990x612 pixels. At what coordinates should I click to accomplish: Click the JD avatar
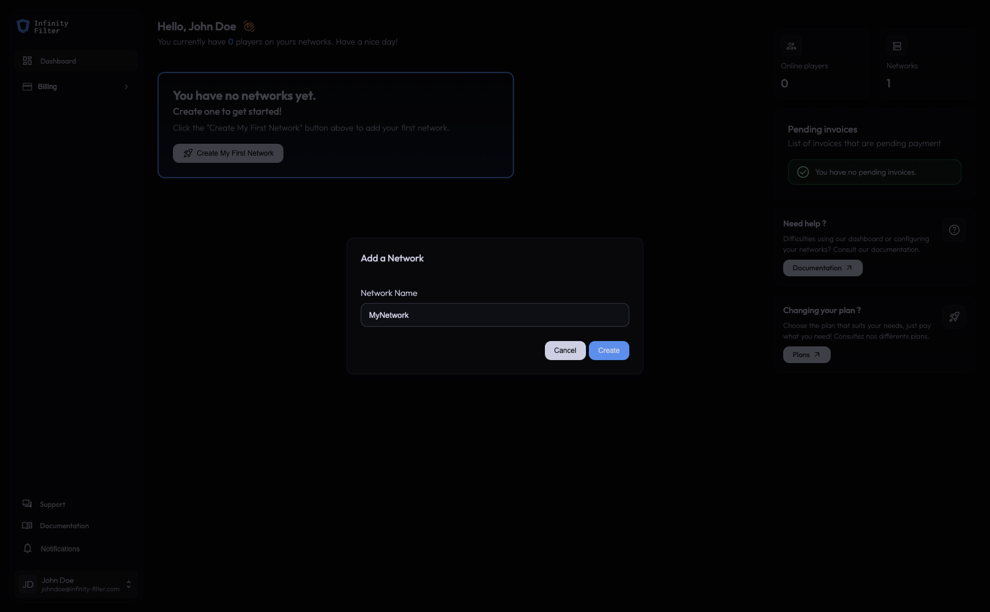[x=28, y=585]
